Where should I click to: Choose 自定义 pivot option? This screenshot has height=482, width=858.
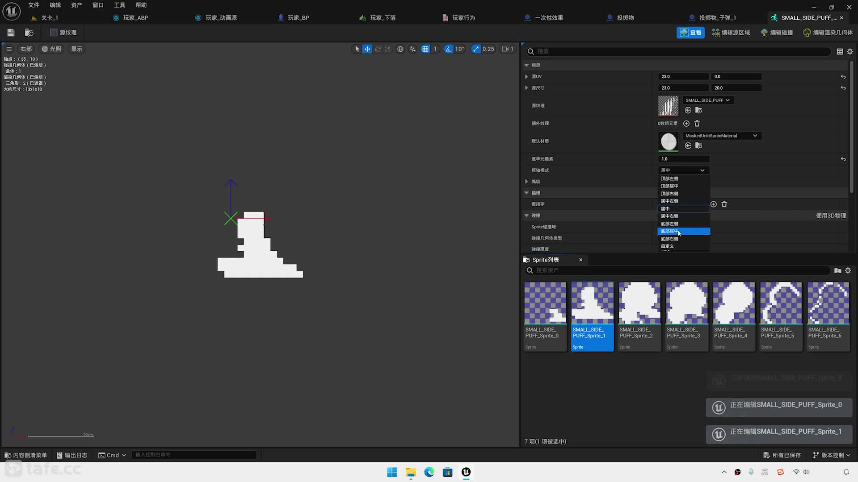tap(684, 246)
